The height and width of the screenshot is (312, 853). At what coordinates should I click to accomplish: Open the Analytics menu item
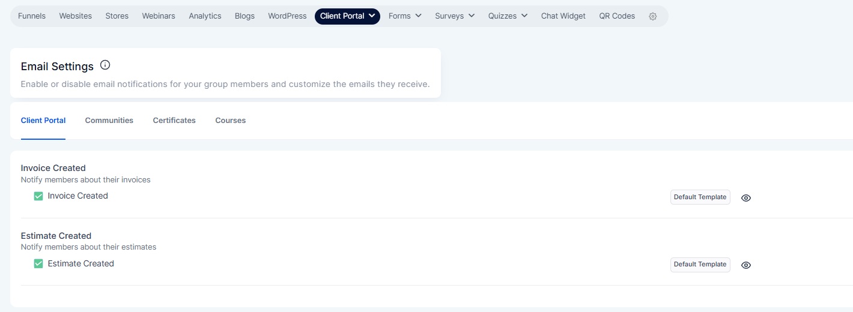(x=205, y=16)
